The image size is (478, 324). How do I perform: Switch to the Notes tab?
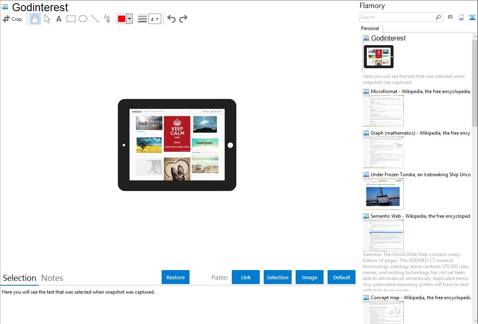tap(52, 278)
